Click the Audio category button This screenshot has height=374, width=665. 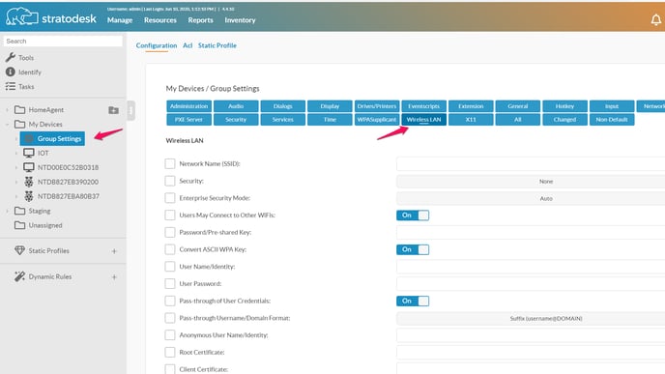(236, 106)
